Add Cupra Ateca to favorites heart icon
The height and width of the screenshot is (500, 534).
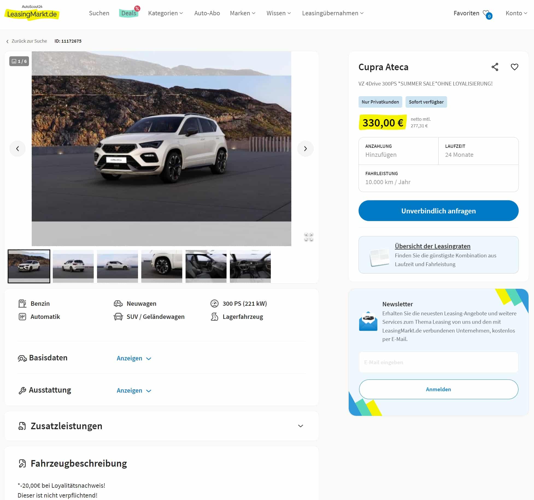tap(514, 67)
